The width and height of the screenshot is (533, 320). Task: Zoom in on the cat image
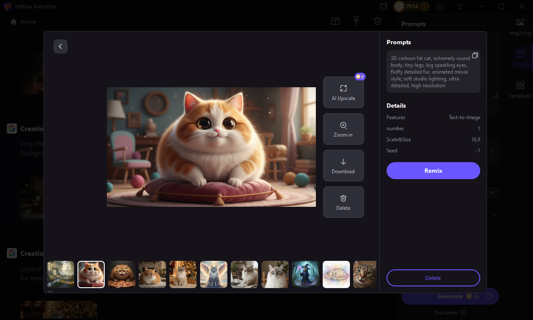pos(343,129)
